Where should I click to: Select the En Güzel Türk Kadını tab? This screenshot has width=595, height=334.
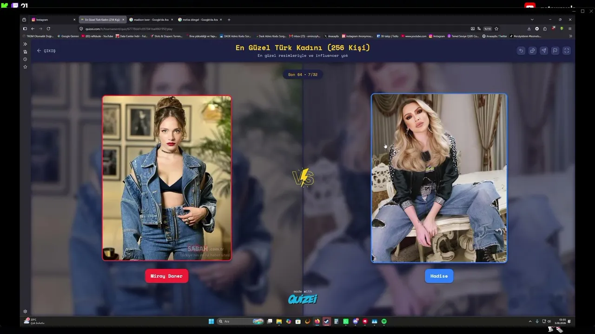pos(102,19)
